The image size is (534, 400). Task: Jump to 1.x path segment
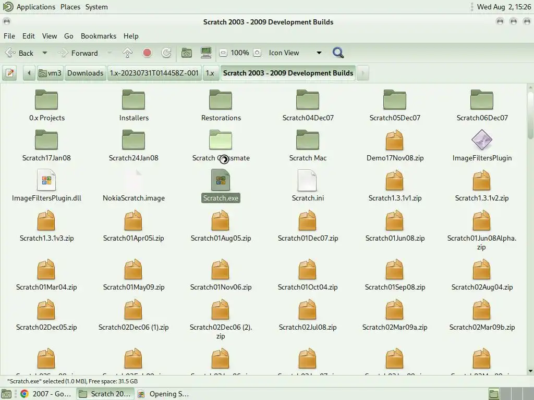[210, 73]
